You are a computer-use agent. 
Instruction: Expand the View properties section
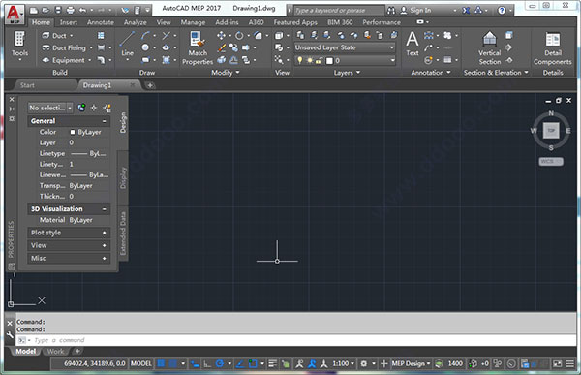pyautogui.click(x=105, y=245)
